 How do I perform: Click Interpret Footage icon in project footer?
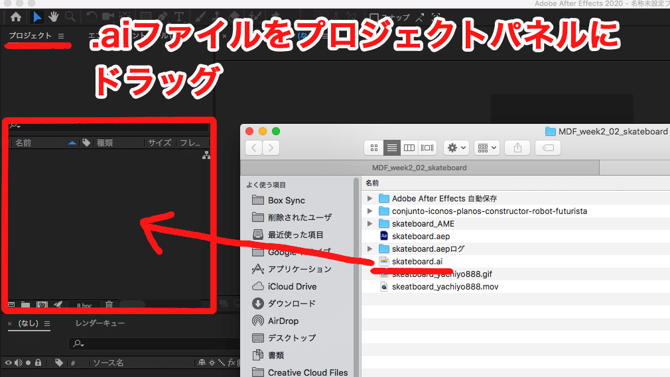click(11, 304)
